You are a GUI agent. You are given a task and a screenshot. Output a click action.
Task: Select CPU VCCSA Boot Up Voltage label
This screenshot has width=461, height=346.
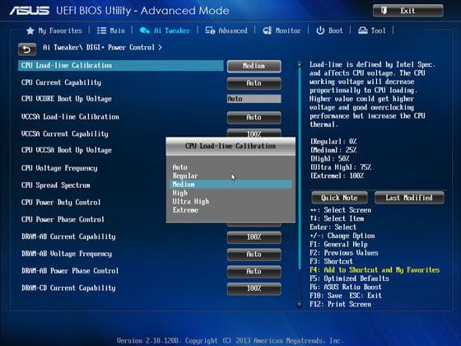coord(67,150)
